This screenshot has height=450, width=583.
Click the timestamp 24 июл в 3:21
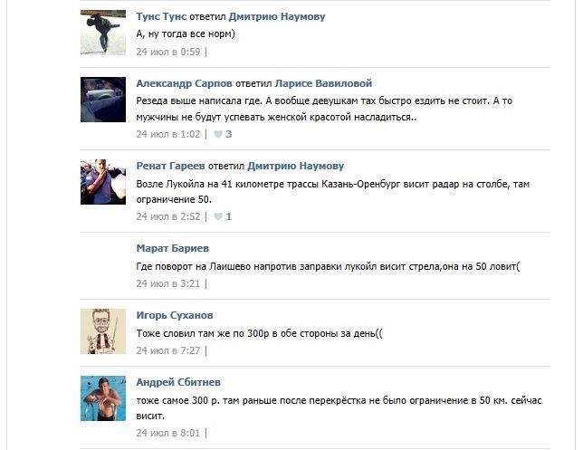(168, 283)
